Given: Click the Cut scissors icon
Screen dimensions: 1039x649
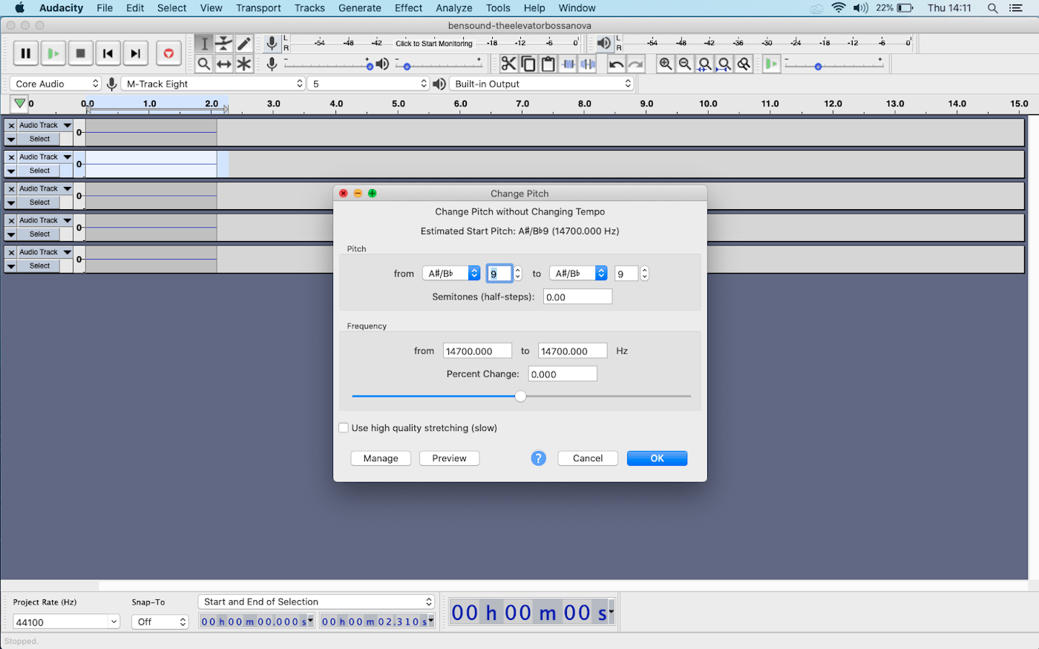Looking at the screenshot, I should [x=508, y=64].
